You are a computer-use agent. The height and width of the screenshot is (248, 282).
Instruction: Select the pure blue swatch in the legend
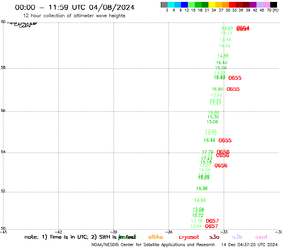(x=184, y=5)
